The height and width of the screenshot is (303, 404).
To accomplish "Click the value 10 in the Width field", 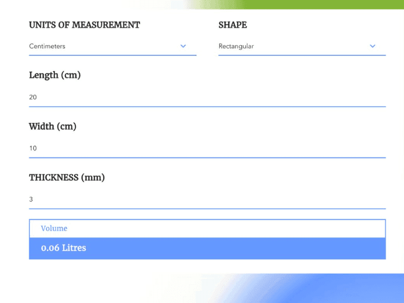I will pos(33,148).
